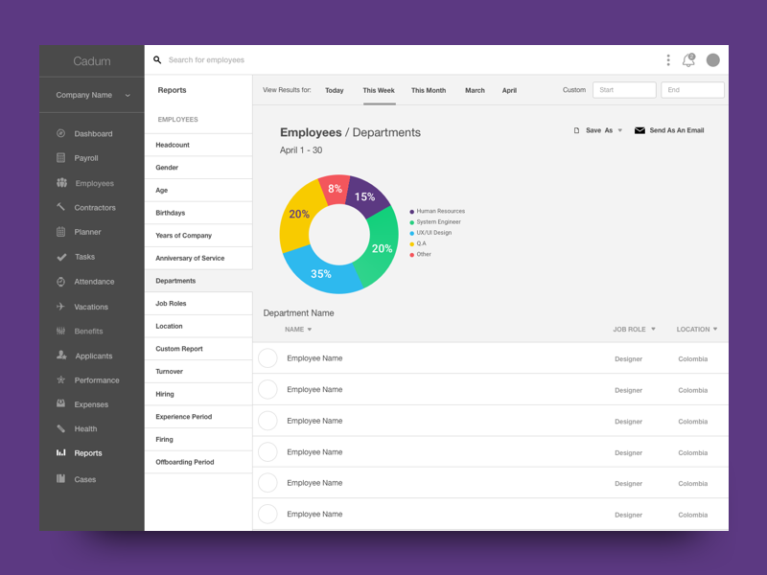Select the third Employee Name row circle
The image size is (767, 575).
267,421
